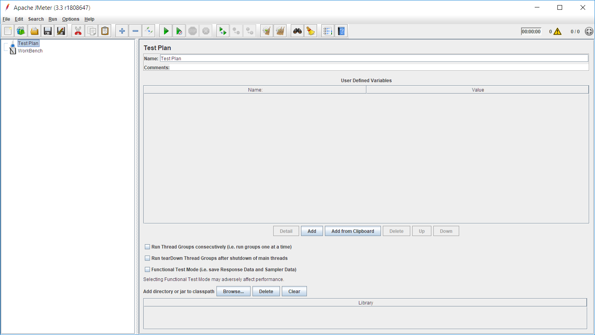Viewport: 595px width, 335px height.
Task: Save the test plan with the floppy icon
Action: 48,31
